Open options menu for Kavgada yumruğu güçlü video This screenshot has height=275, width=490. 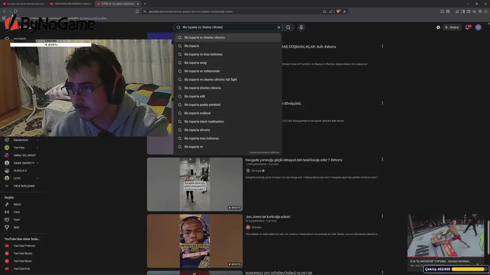point(382,159)
